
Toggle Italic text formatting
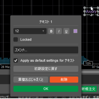(x=59, y=31)
